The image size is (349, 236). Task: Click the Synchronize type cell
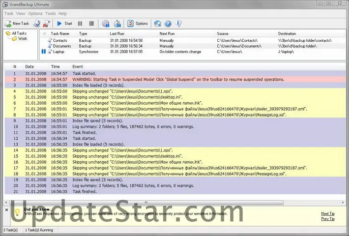click(88, 52)
